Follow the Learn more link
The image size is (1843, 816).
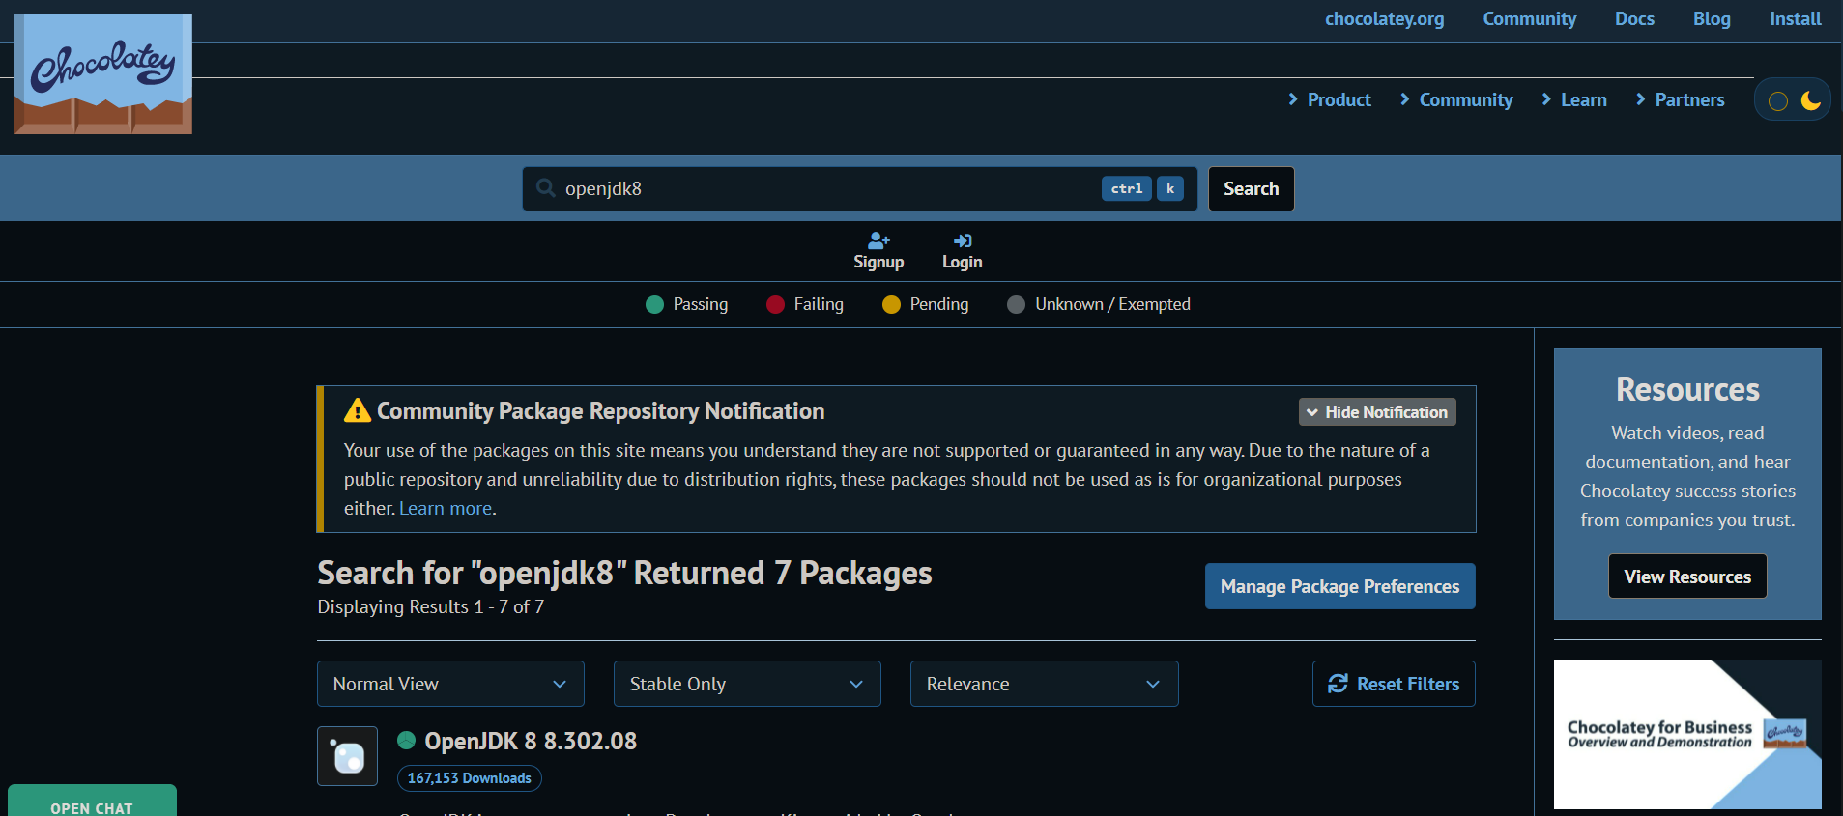tap(446, 508)
